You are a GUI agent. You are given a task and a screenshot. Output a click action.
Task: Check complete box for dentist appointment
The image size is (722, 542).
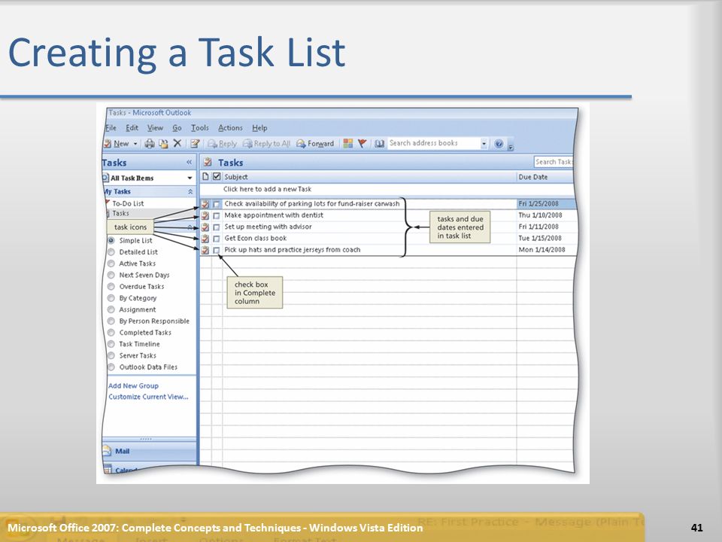coord(217,215)
